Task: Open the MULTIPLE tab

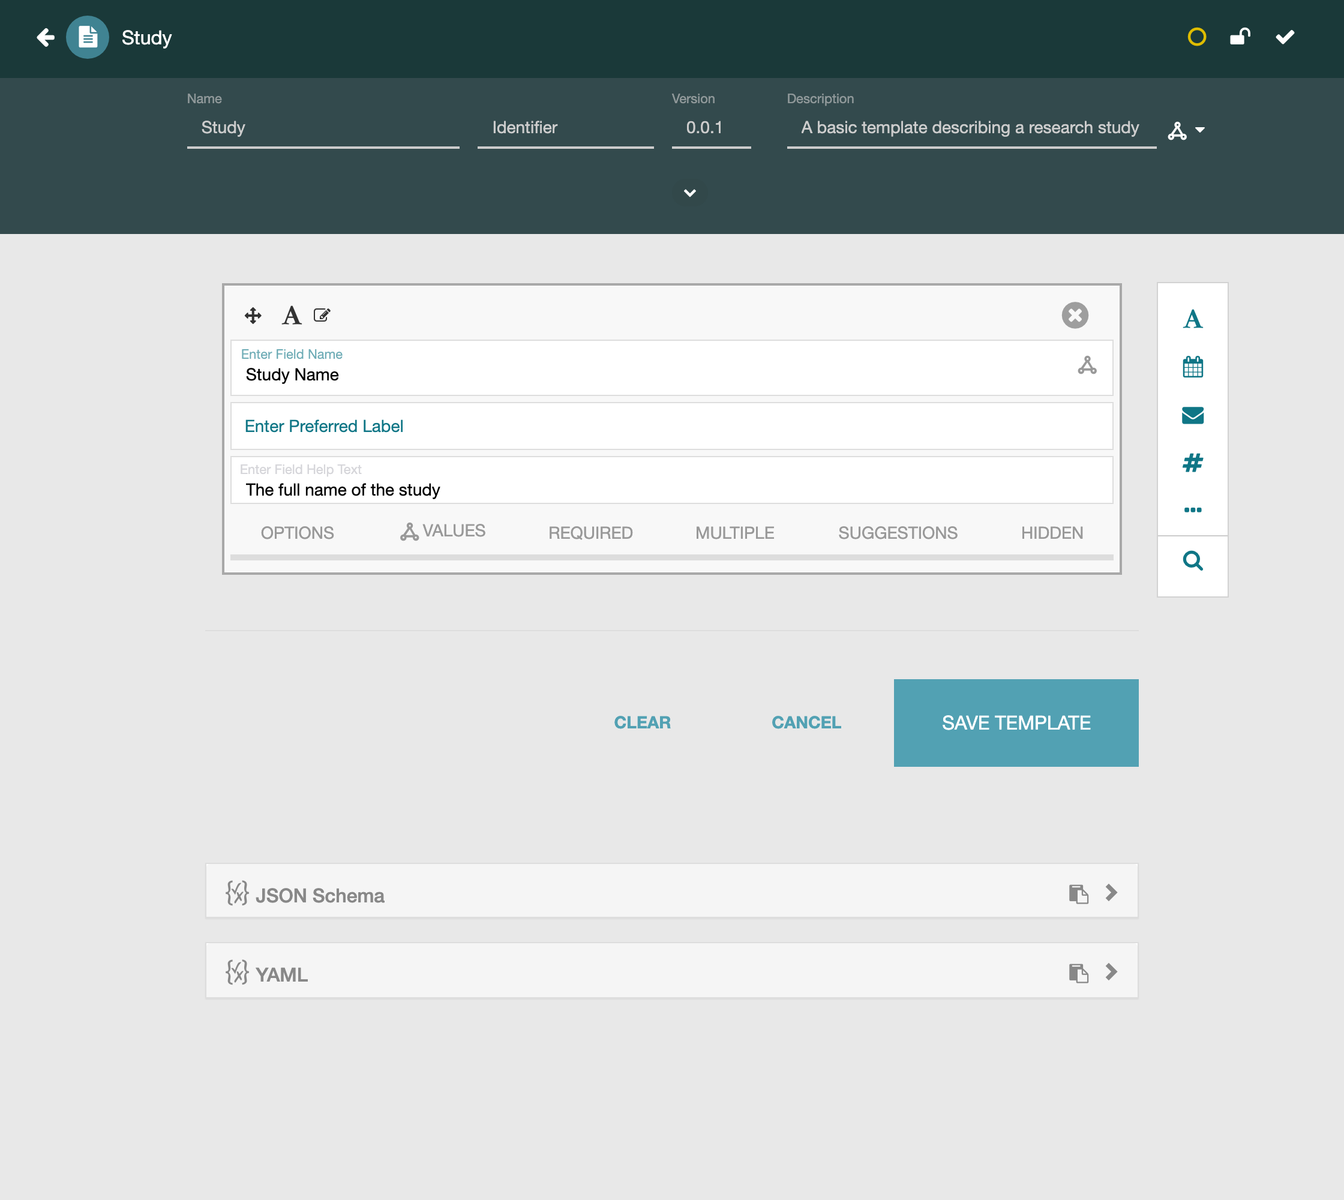Action: tap(734, 533)
